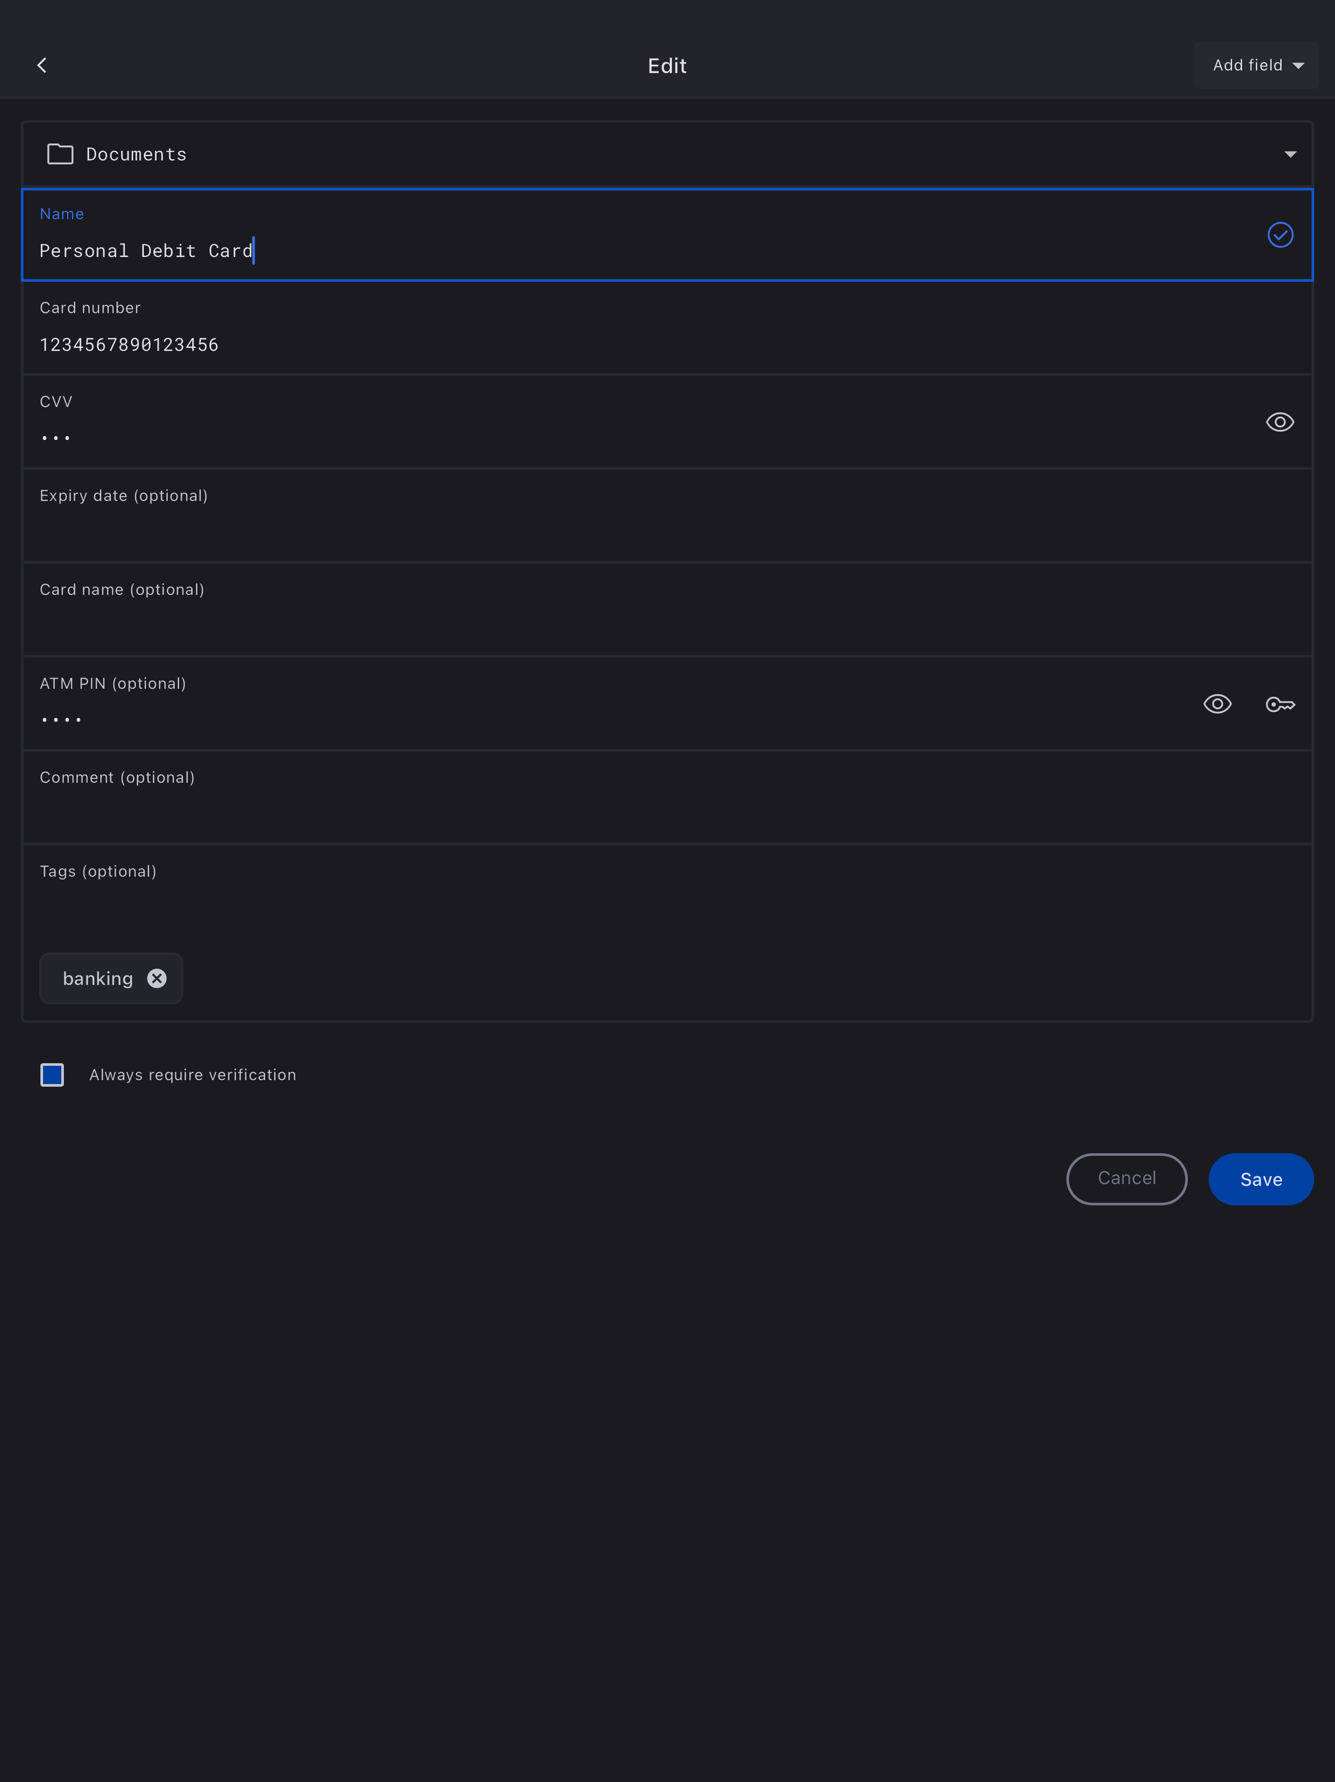This screenshot has height=1782, width=1335.
Task: Click the Expiry date field
Action: [564, 529]
